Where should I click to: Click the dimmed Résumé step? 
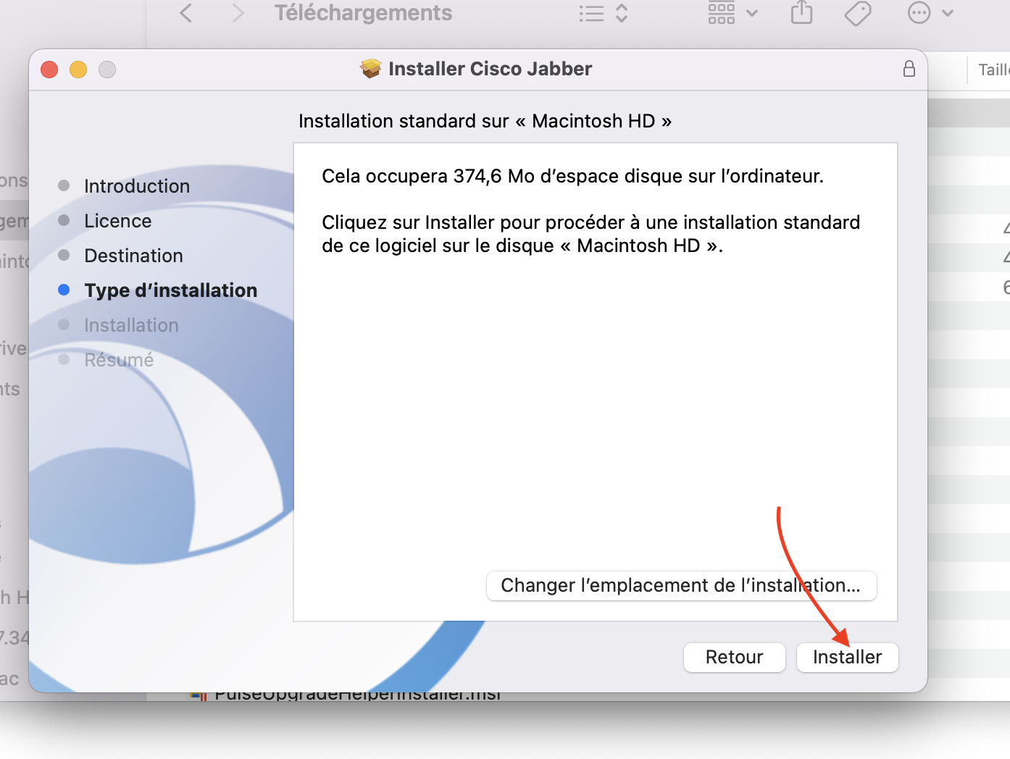tap(119, 360)
